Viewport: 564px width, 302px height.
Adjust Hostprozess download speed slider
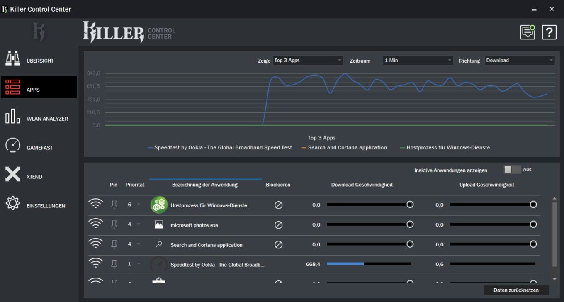pyautogui.click(x=370, y=205)
